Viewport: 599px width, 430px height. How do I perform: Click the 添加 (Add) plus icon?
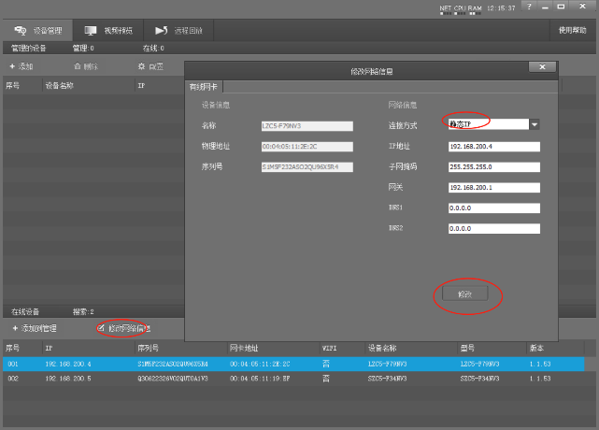12,66
